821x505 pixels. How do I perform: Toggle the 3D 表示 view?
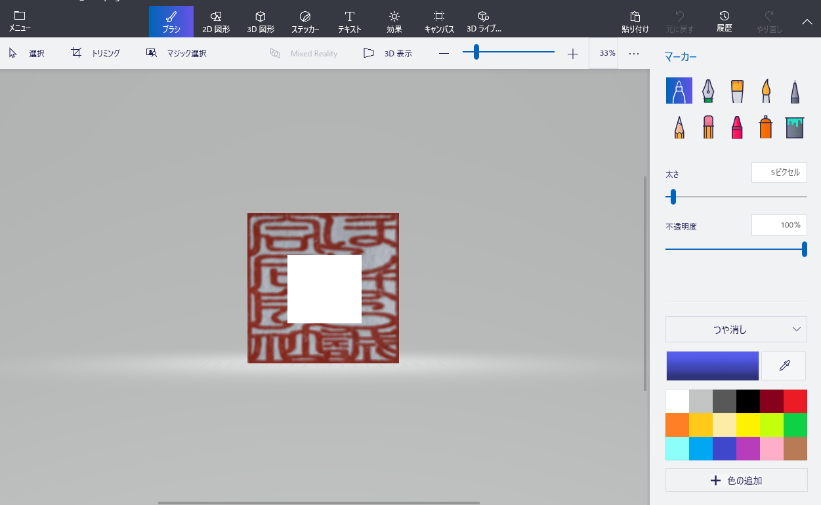coord(388,53)
